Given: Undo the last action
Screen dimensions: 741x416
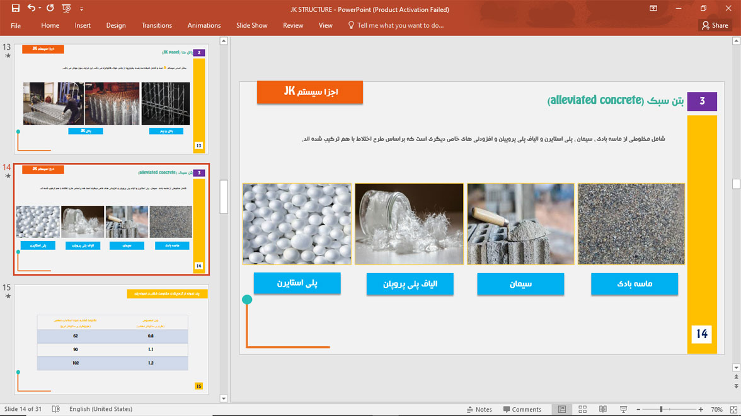Looking at the screenshot, I should point(32,8).
